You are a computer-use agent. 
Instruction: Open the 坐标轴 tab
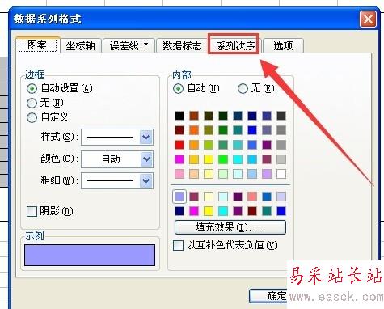[x=81, y=45]
